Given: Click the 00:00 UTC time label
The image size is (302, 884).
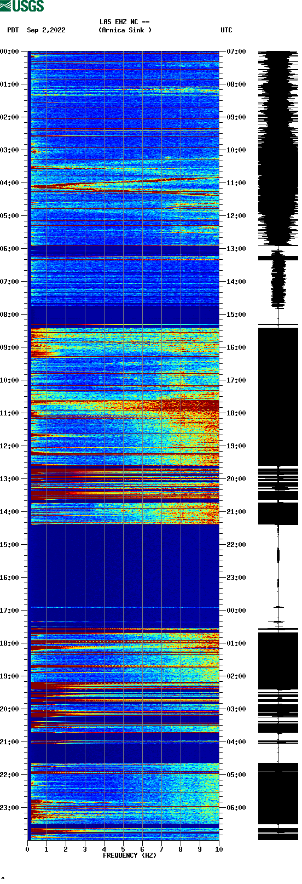Looking at the screenshot, I should pos(236,611).
